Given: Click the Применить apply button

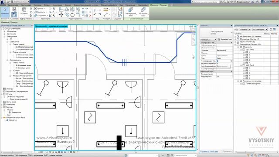Looking at the screenshot, I should coord(227,151).
